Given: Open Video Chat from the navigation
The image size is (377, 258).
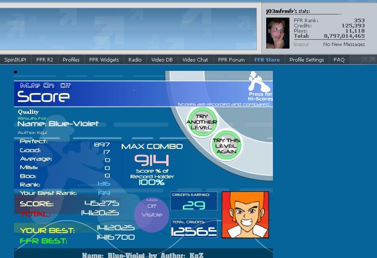Looking at the screenshot, I should pos(195,60).
